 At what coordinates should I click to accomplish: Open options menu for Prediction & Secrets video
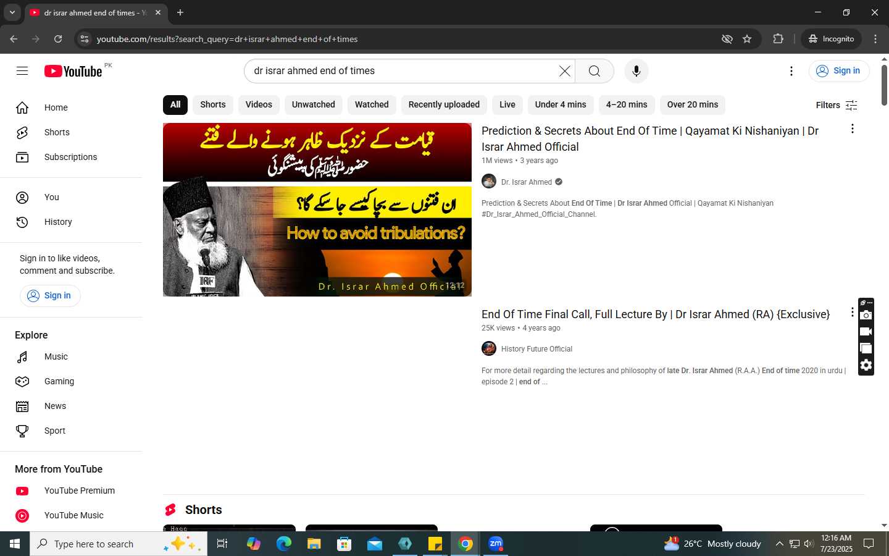[853, 128]
